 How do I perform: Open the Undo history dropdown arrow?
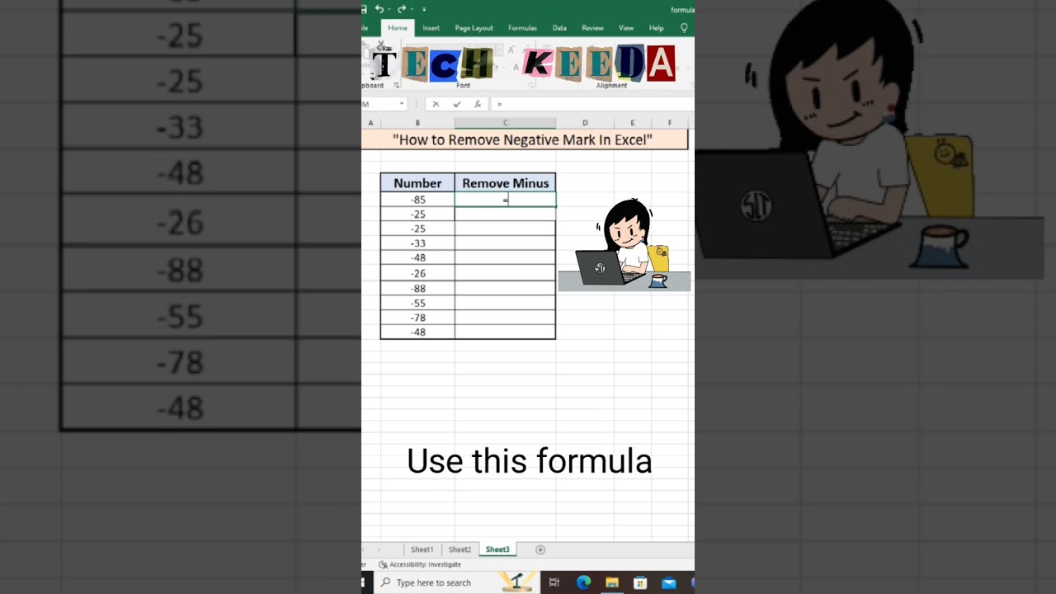389,9
